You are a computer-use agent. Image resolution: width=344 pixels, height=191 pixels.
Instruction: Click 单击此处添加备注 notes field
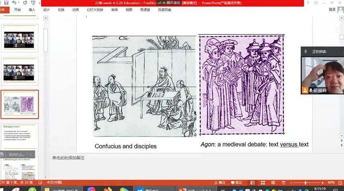68,158
